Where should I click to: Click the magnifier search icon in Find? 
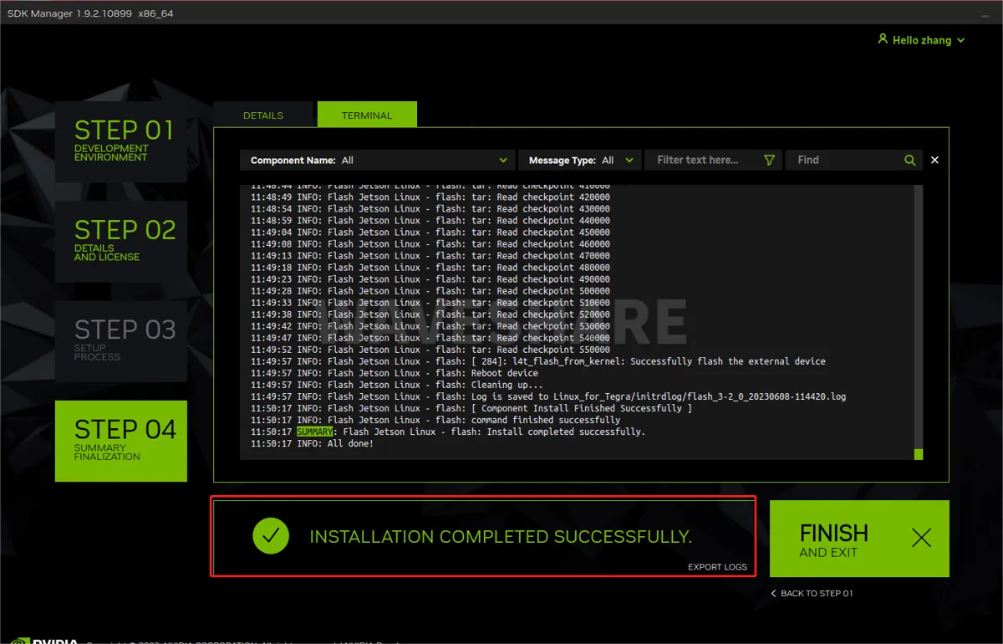909,161
